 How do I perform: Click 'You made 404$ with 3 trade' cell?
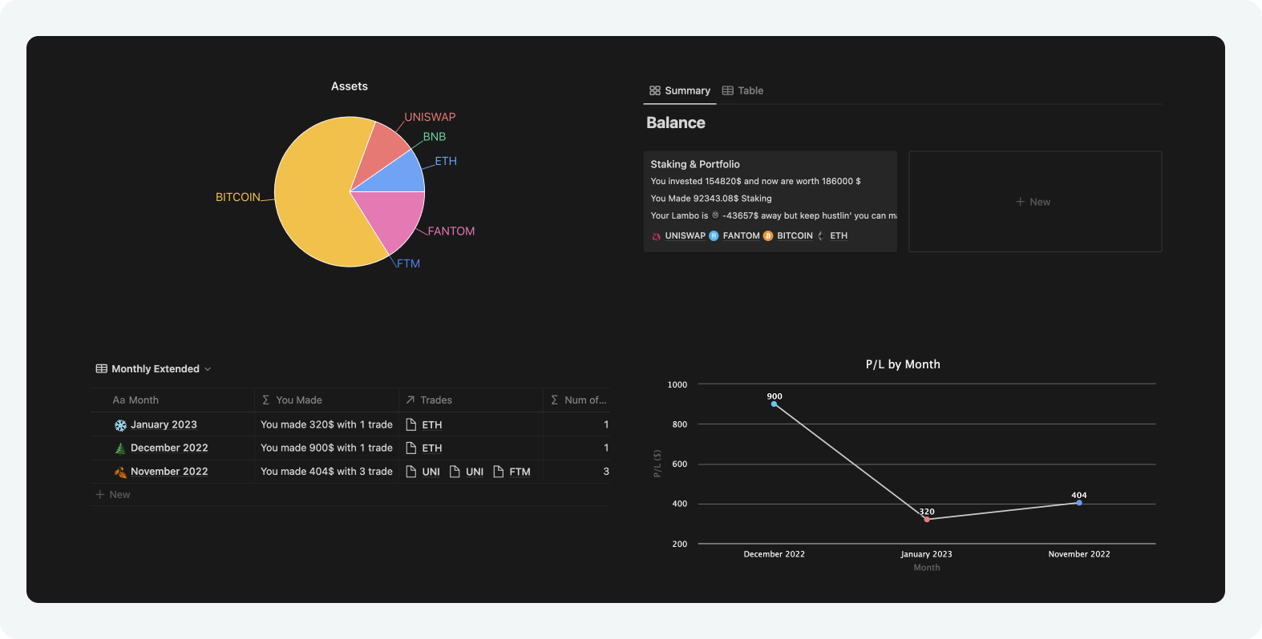(x=326, y=472)
